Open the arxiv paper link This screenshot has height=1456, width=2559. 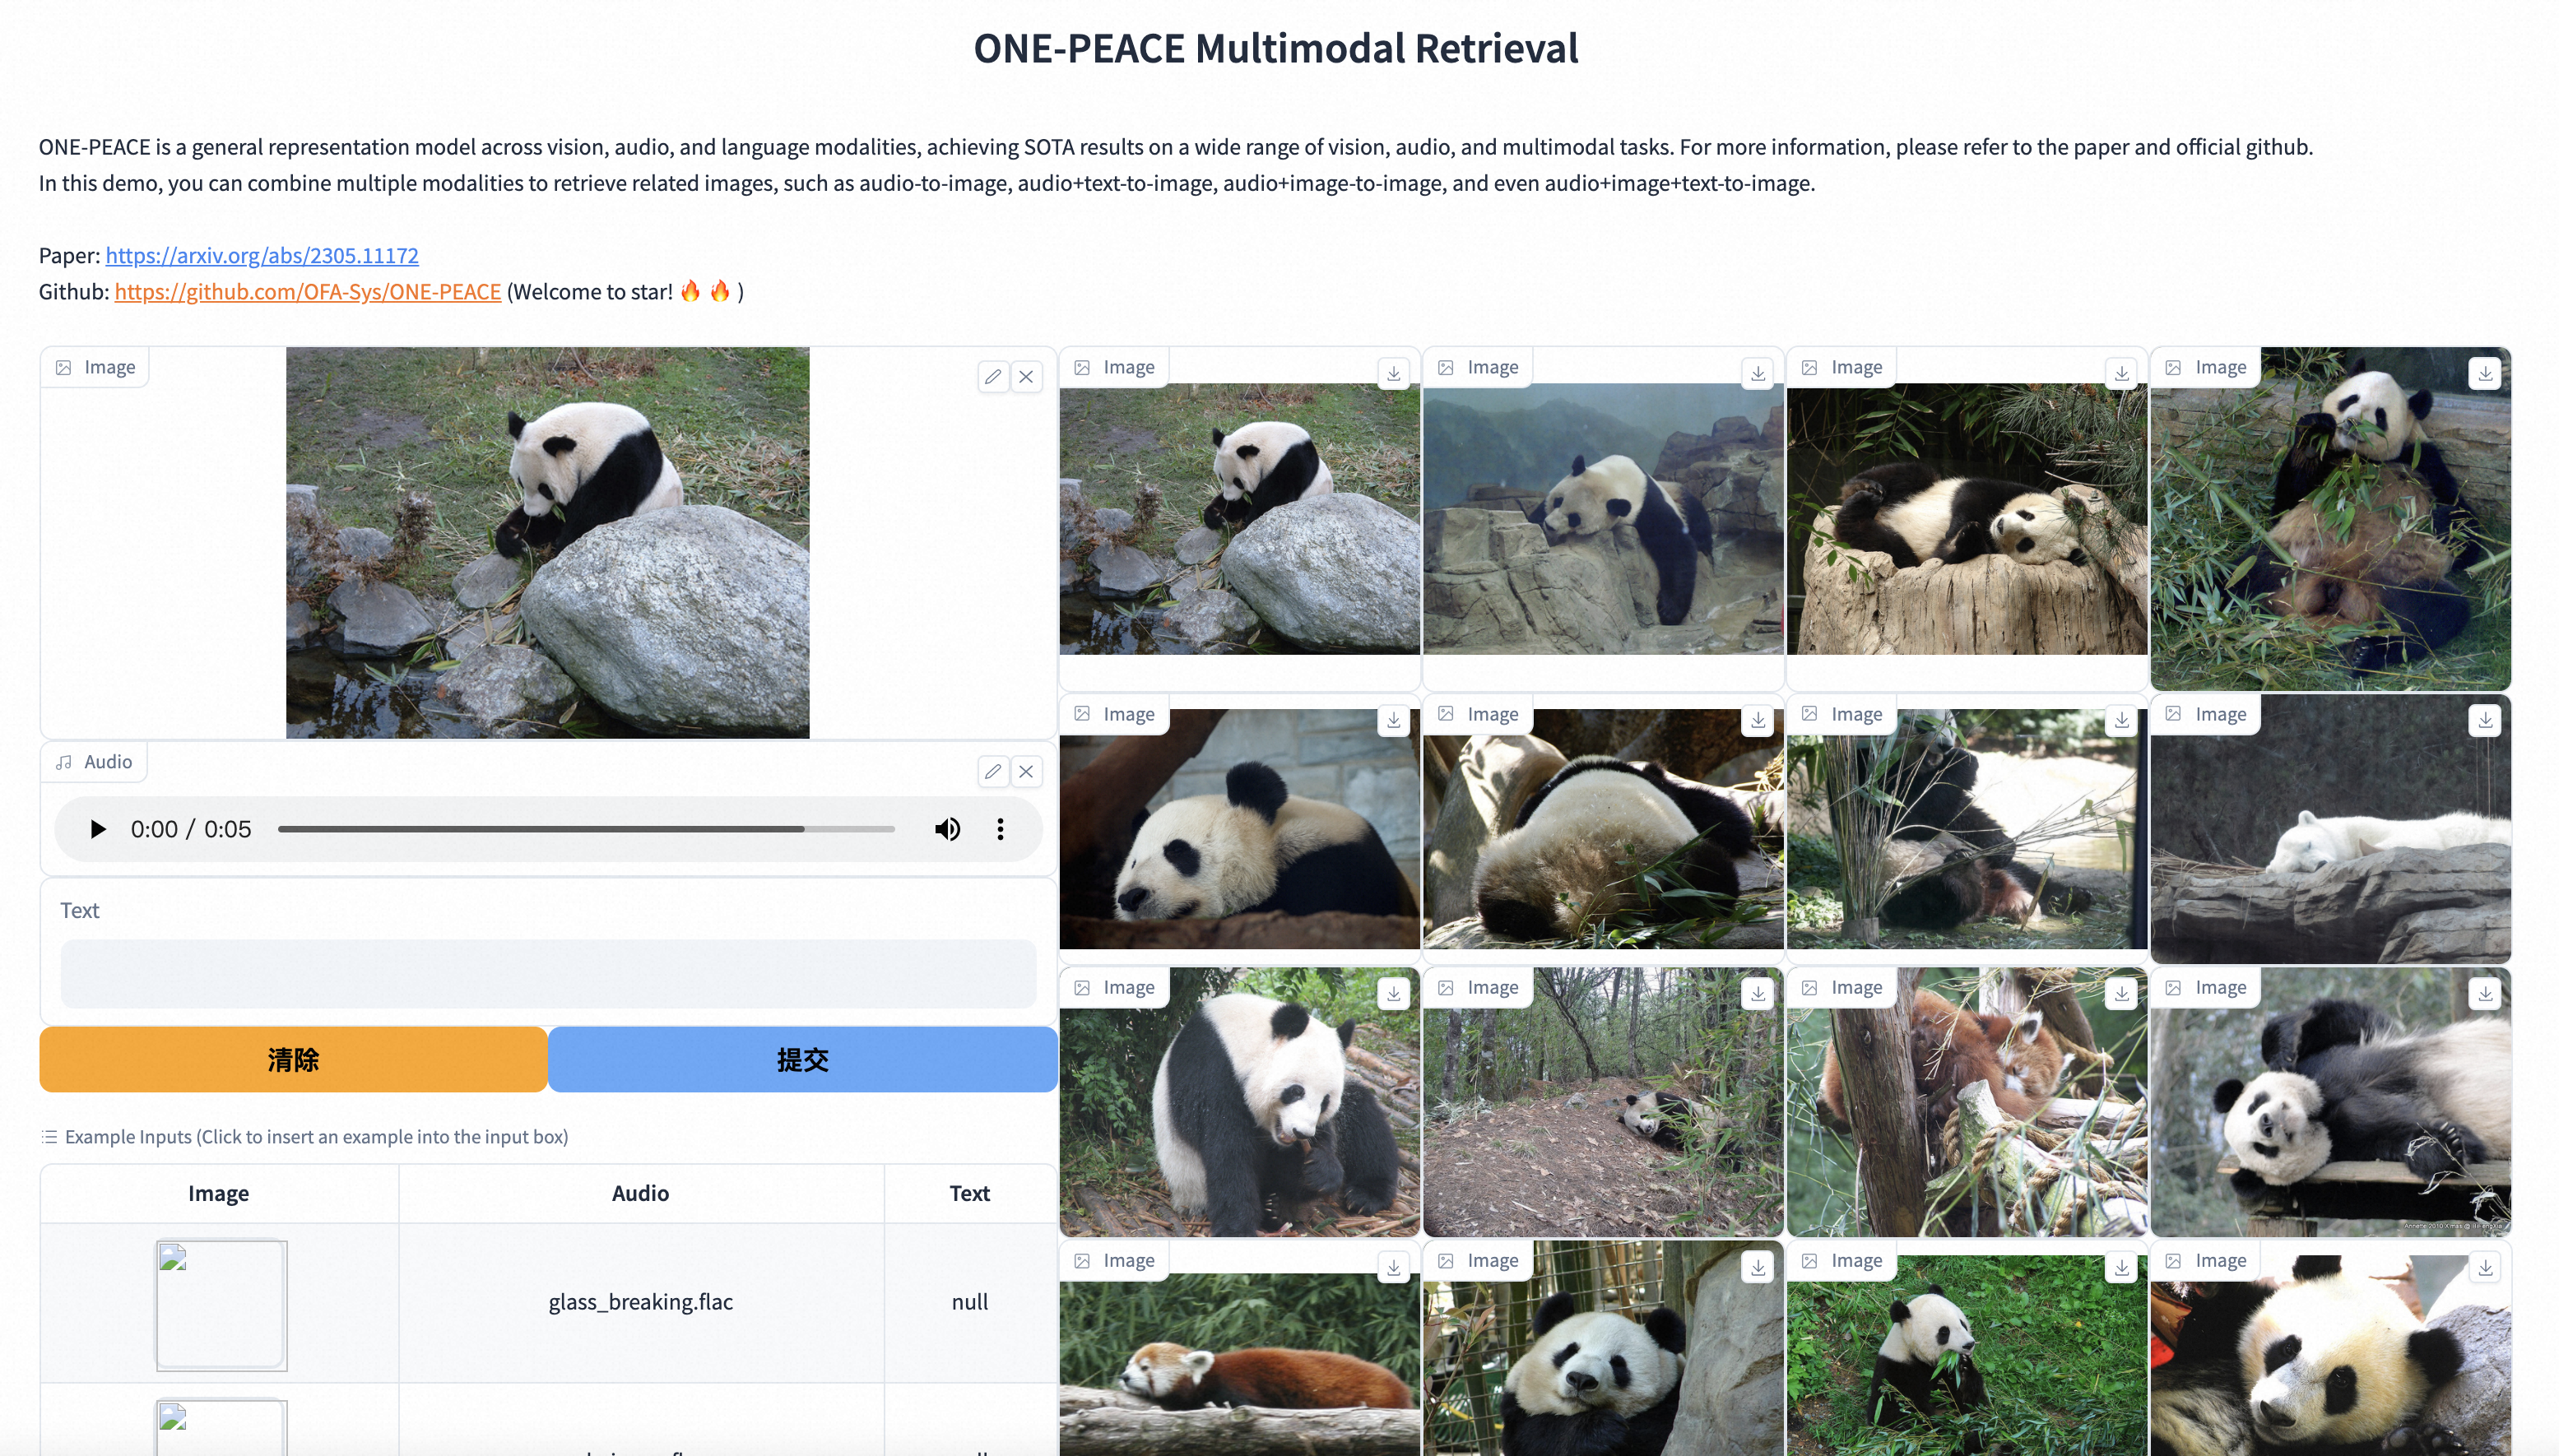tap(262, 255)
